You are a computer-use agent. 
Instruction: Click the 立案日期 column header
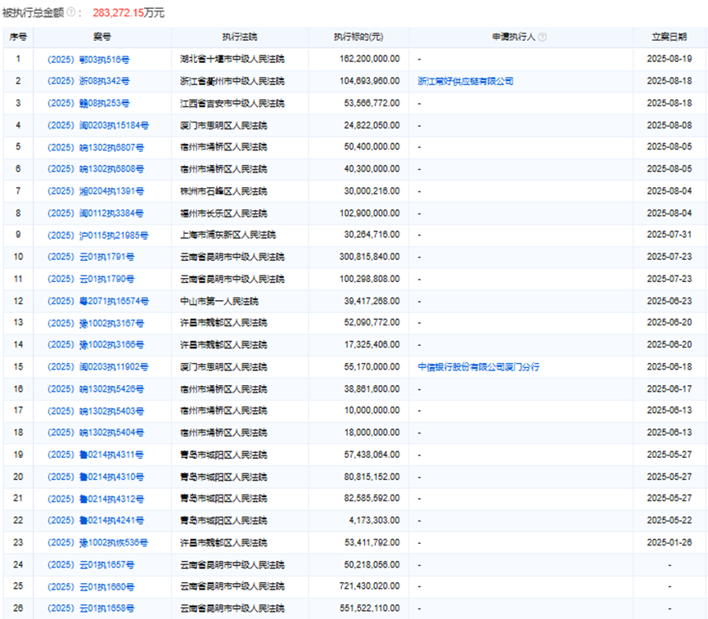pos(669,38)
